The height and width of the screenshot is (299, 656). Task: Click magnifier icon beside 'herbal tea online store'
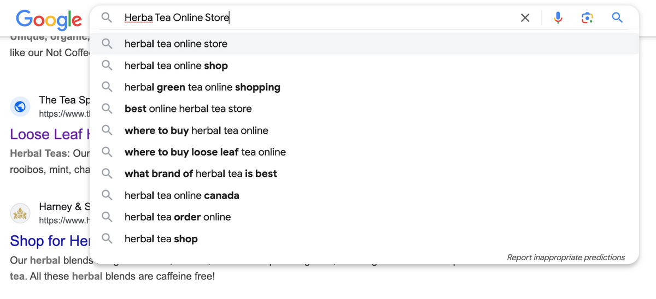107,44
